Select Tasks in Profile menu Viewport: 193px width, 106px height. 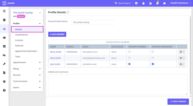pos(18,56)
